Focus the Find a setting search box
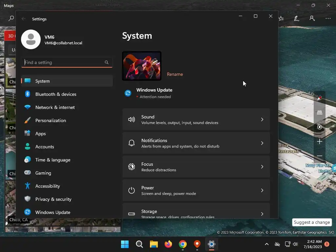Image resolution: width=336 pixels, height=252 pixels. (x=67, y=62)
